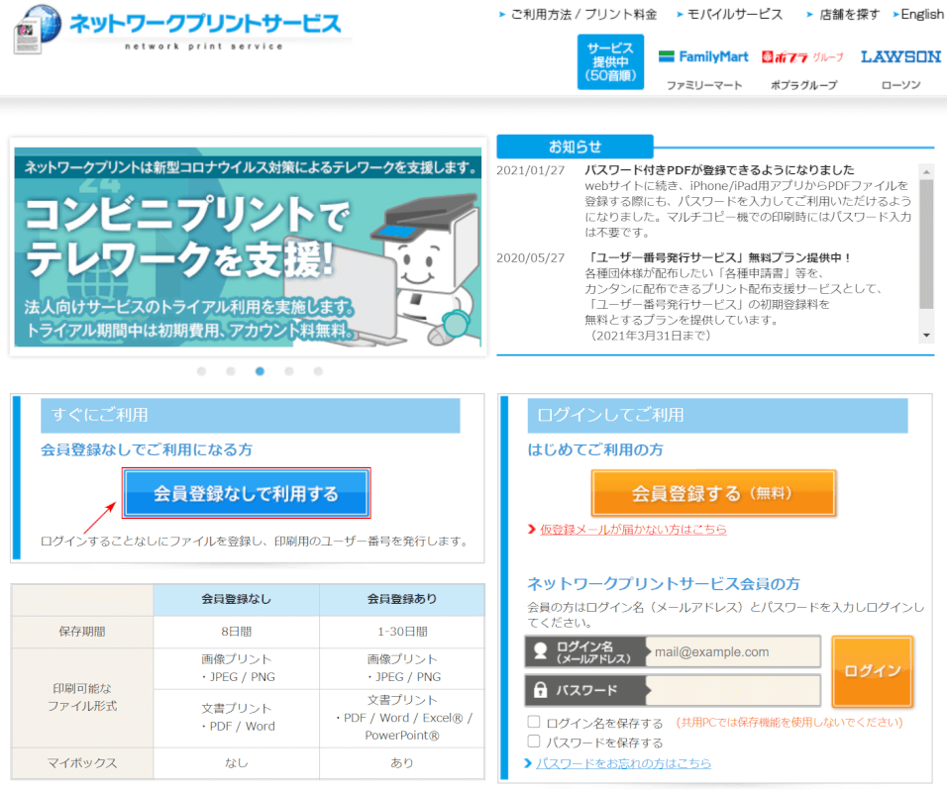Image resolution: width=947 pixels, height=792 pixels.
Task: Open the Poplar Group logo link
Action: (x=803, y=57)
